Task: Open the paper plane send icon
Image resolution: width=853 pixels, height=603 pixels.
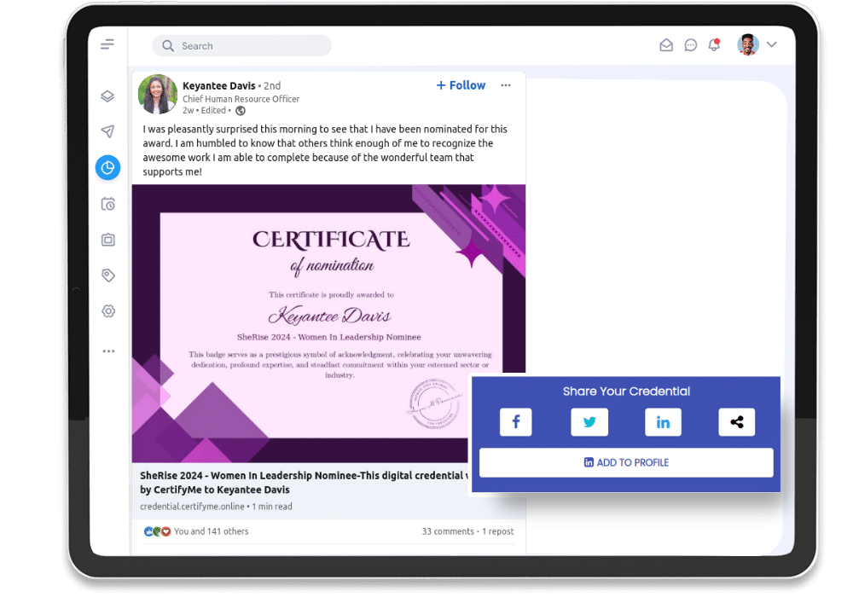Action: click(107, 131)
